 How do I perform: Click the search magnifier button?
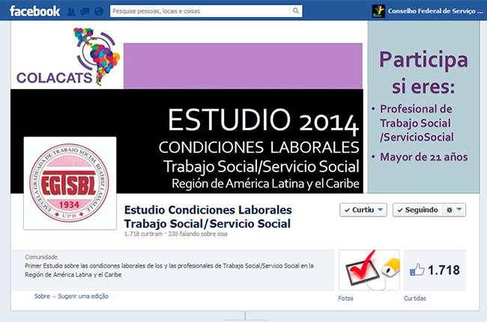pos(296,11)
